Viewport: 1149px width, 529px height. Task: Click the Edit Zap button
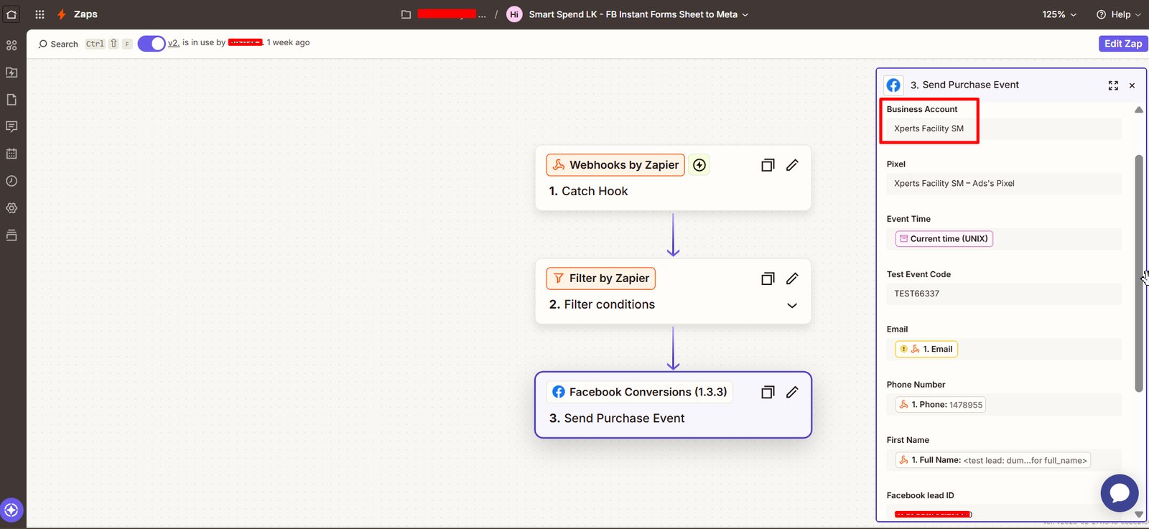pyautogui.click(x=1123, y=44)
